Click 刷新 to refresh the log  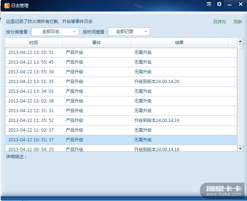point(238,22)
